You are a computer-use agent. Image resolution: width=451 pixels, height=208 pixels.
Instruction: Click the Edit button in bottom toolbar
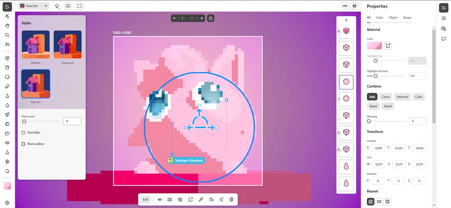(x=146, y=200)
